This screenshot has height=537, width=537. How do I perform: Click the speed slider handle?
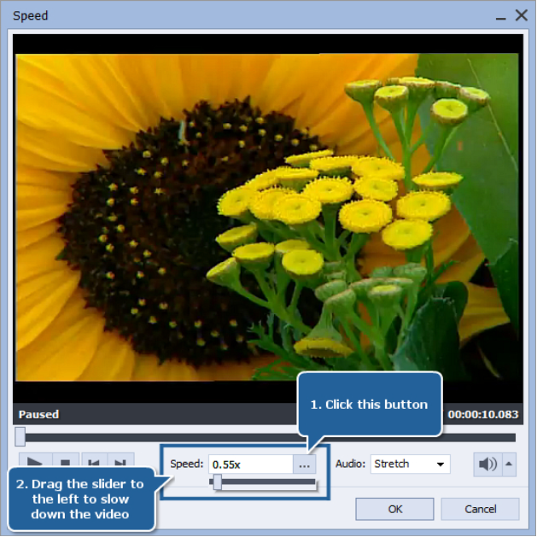point(217,482)
